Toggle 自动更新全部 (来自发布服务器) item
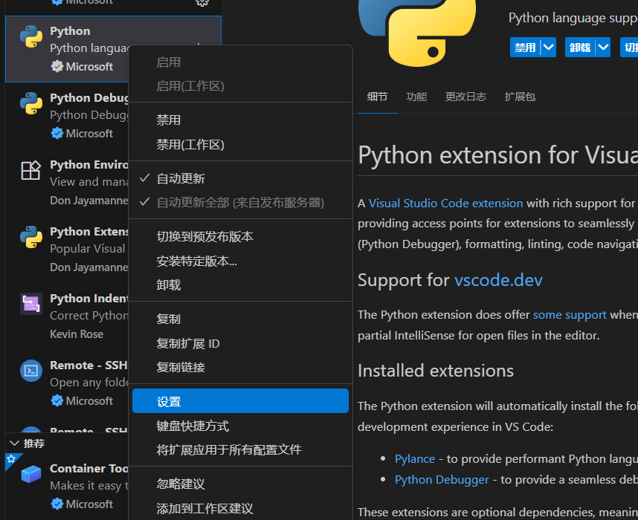Image resolution: width=638 pixels, height=520 pixels. pos(240,203)
